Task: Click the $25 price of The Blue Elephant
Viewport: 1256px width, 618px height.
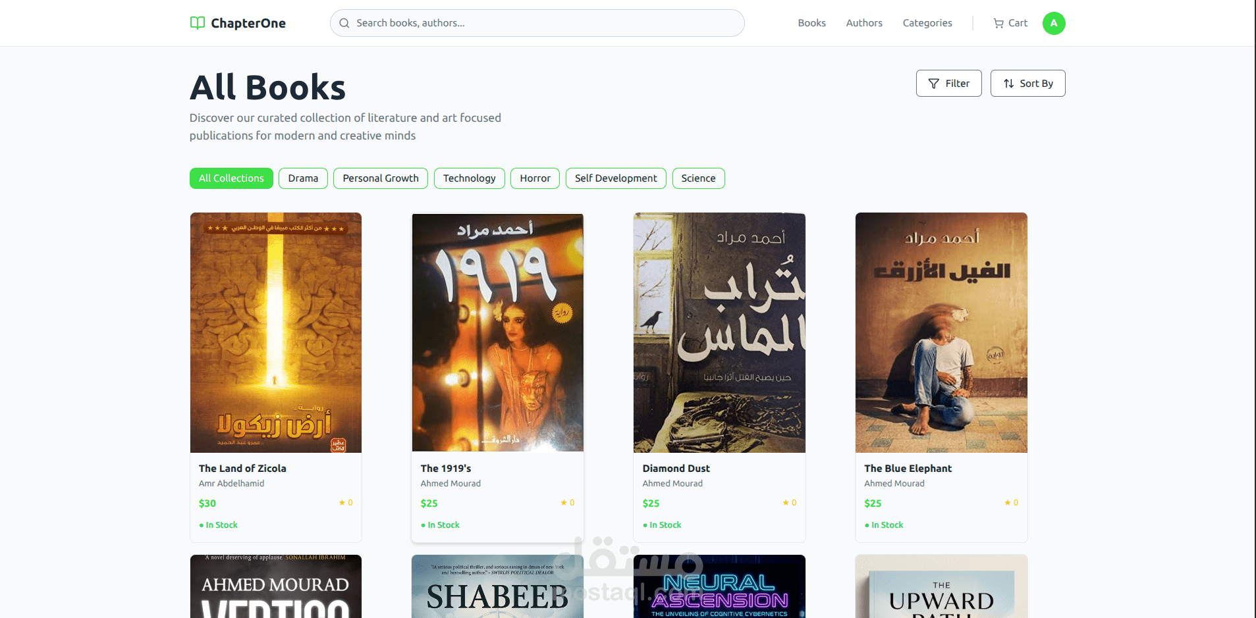Action: coord(873,503)
